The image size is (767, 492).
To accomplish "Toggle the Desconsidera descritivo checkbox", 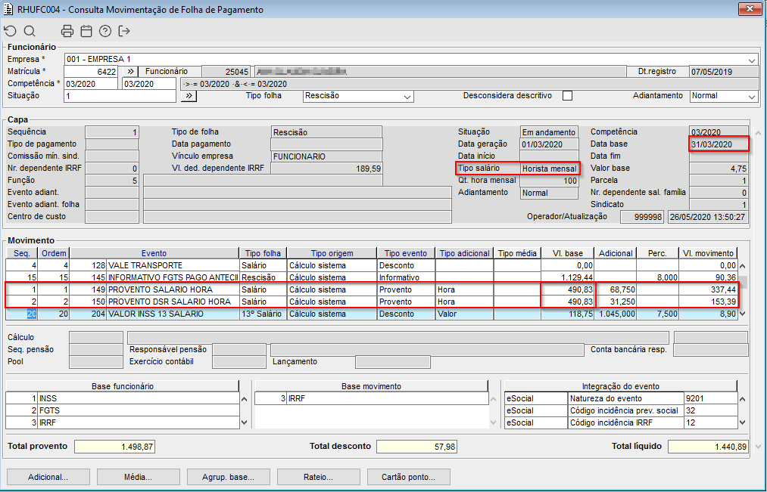I will point(567,96).
